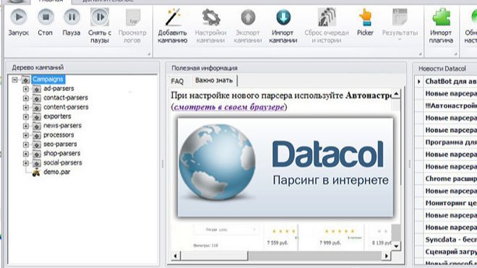
Task: Click Сброс очереди и истории icon
Action: (x=327, y=17)
